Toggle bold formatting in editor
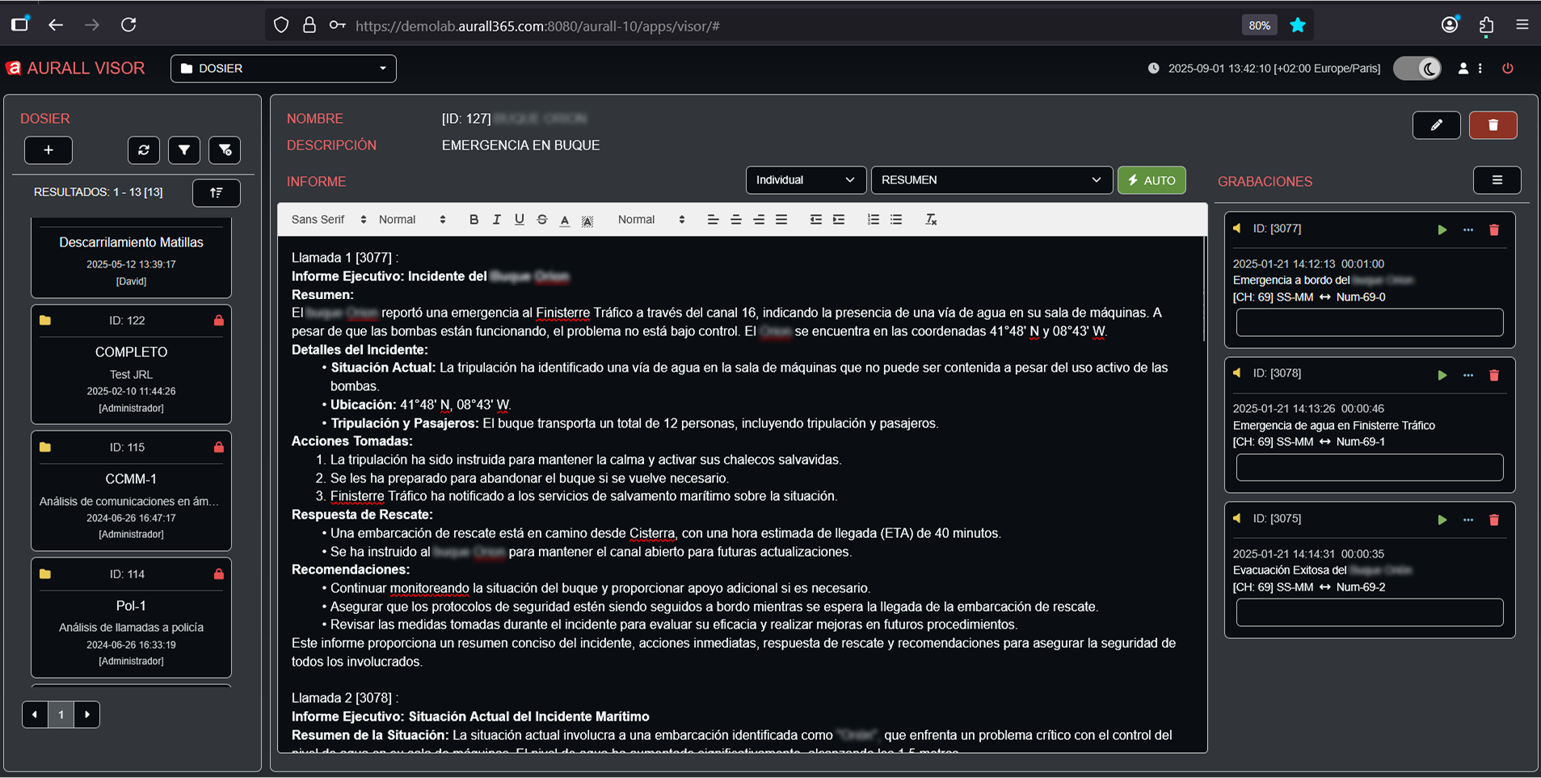The height and width of the screenshot is (778, 1541). pyautogui.click(x=474, y=220)
